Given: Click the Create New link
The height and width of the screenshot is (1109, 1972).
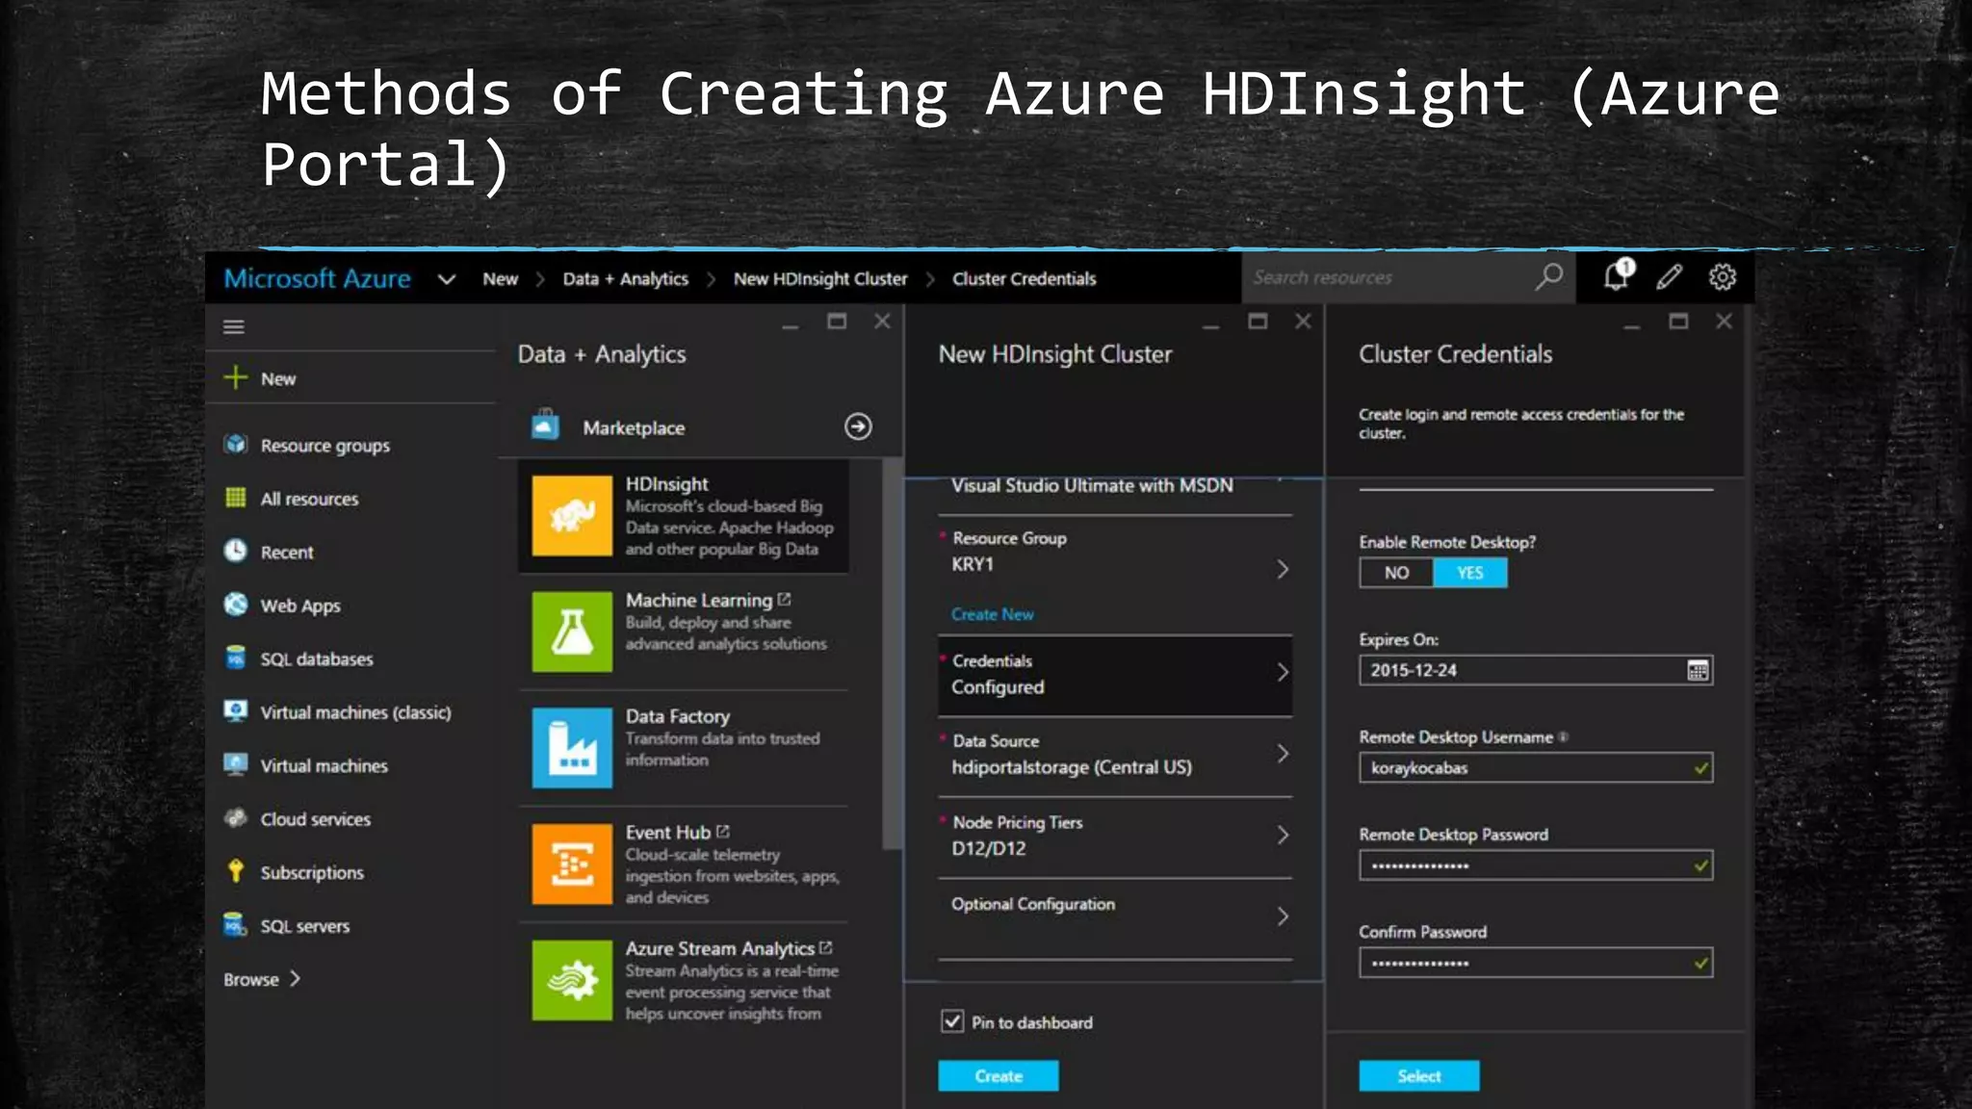Looking at the screenshot, I should click(993, 614).
